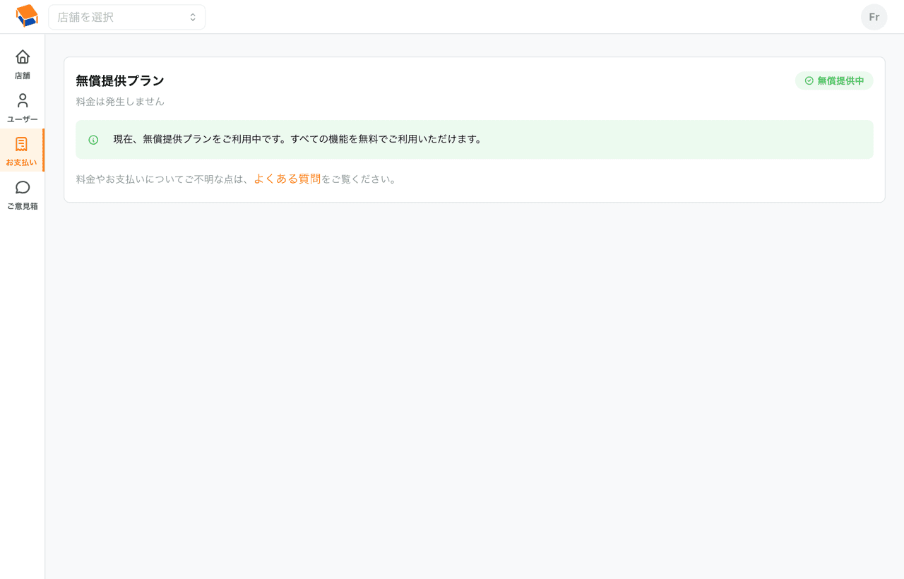This screenshot has height=579, width=904.
Task: Click the text 料金は発生しません
Action: 120,102
